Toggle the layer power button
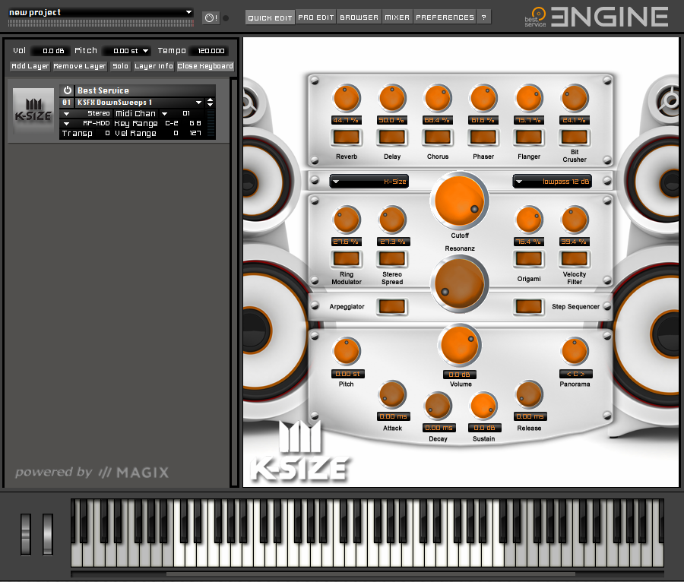Image resolution: width=684 pixels, height=582 pixels. point(67,90)
